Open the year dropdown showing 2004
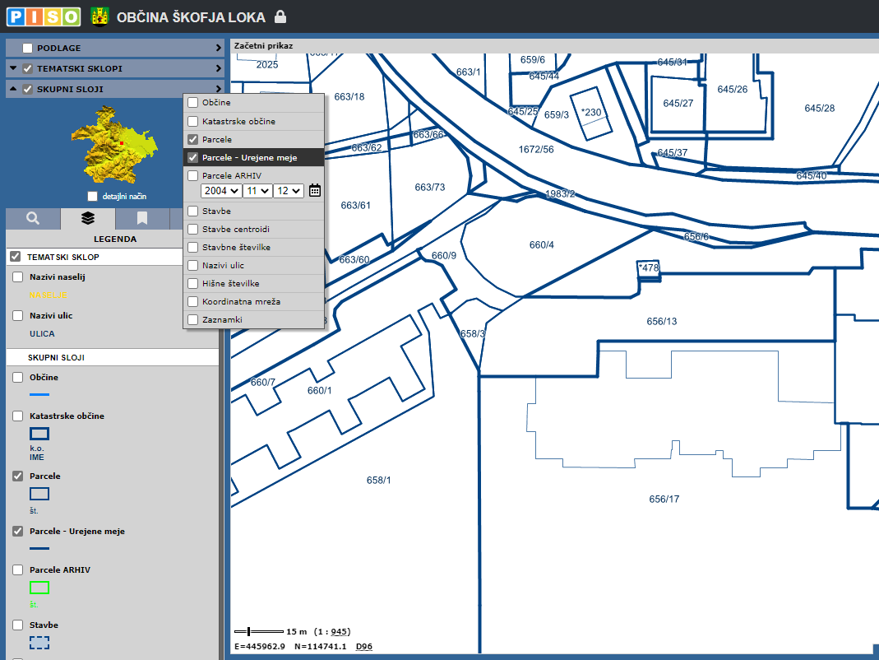Screen dimensions: 879x660 220,191
